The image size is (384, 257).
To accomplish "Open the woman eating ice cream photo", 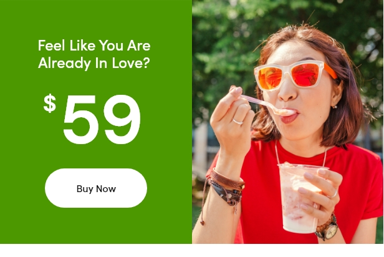I will (x=288, y=122).
